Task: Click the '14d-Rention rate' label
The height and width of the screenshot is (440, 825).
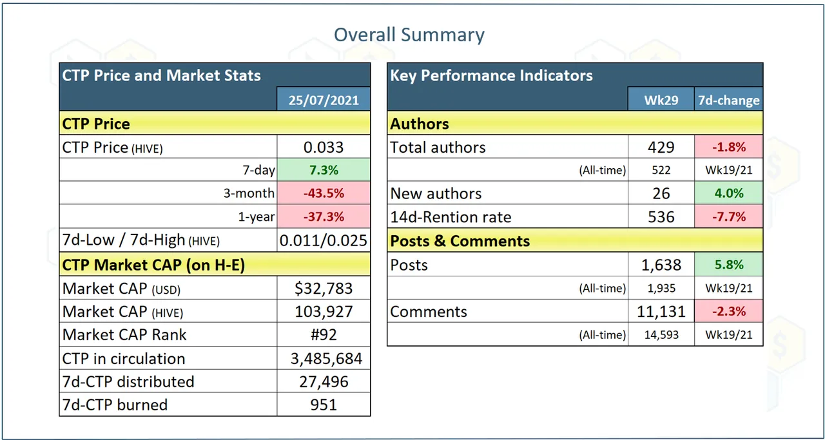Action: click(x=451, y=217)
